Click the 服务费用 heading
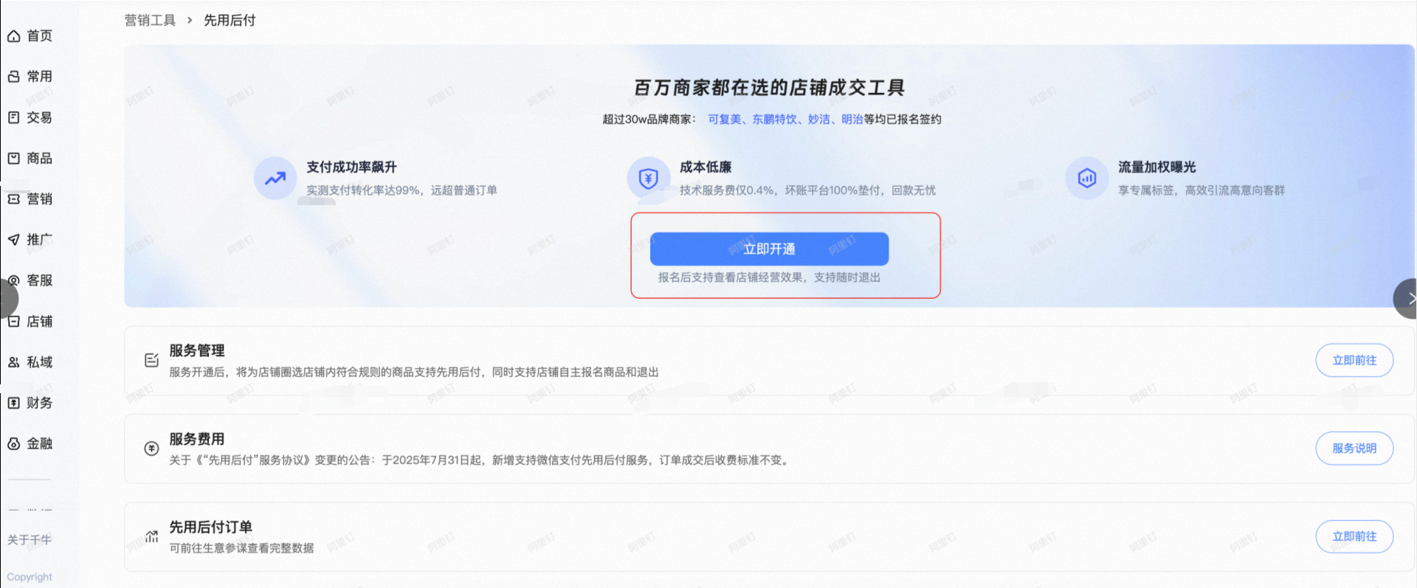1417x588 pixels. pyautogui.click(x=197, y=439)
